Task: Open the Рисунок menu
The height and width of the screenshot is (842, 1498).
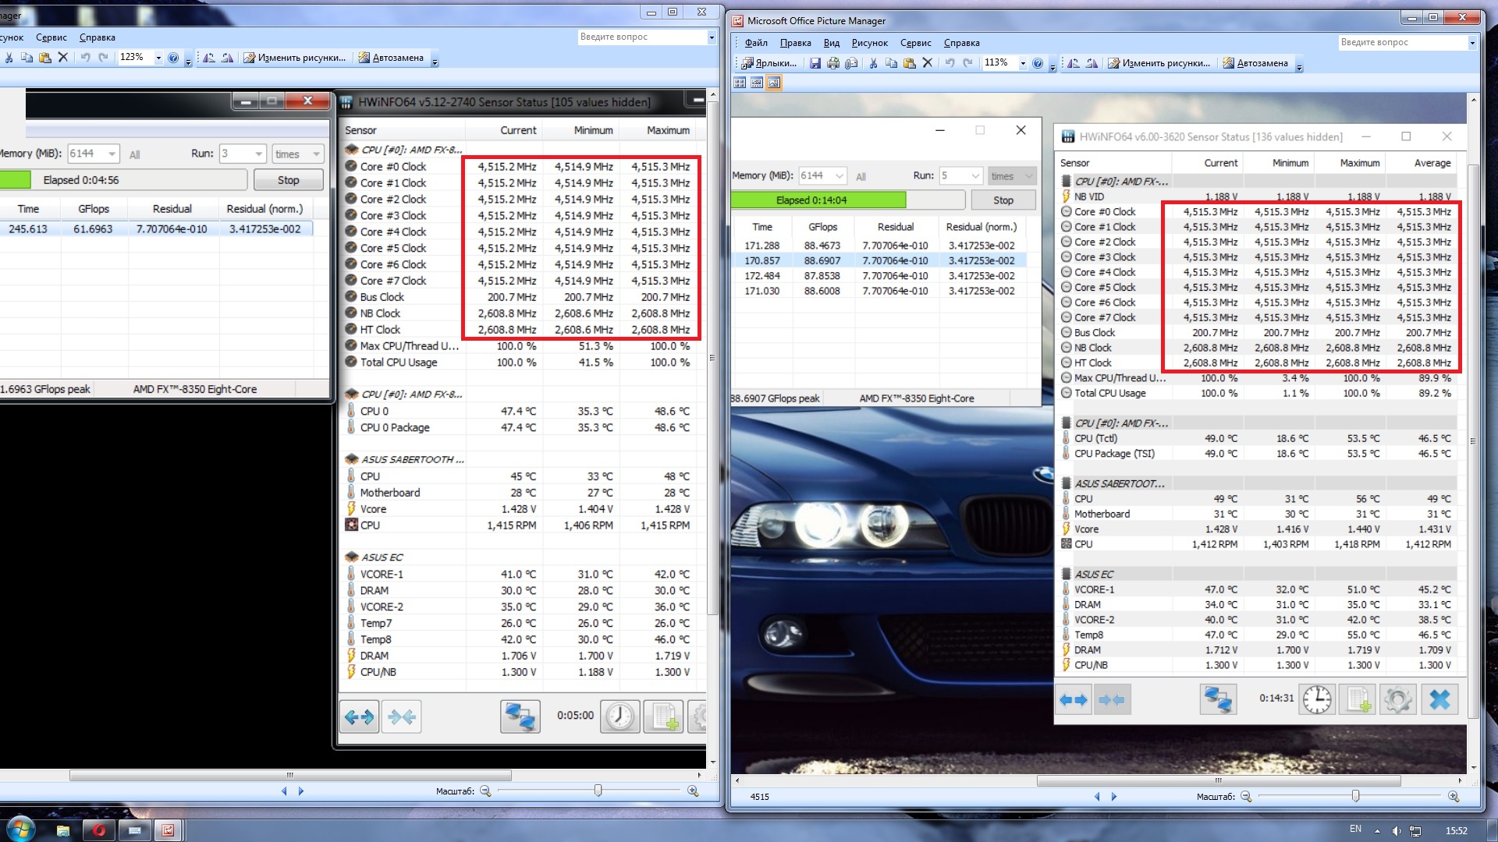Action: pos(869,43)
